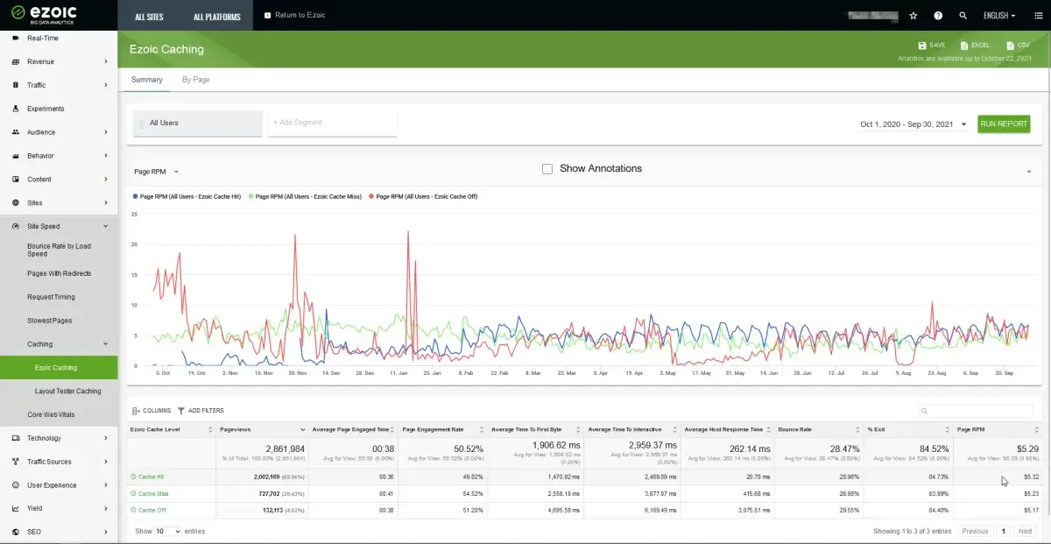The image size is (1051, 544).
Task: Switch to the By Page tab
Action: [x=195, y=80]
